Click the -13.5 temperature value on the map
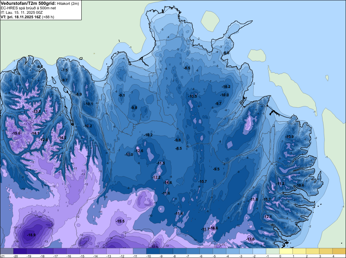Screen dimensions: 346x258 (x=36, y=111)
